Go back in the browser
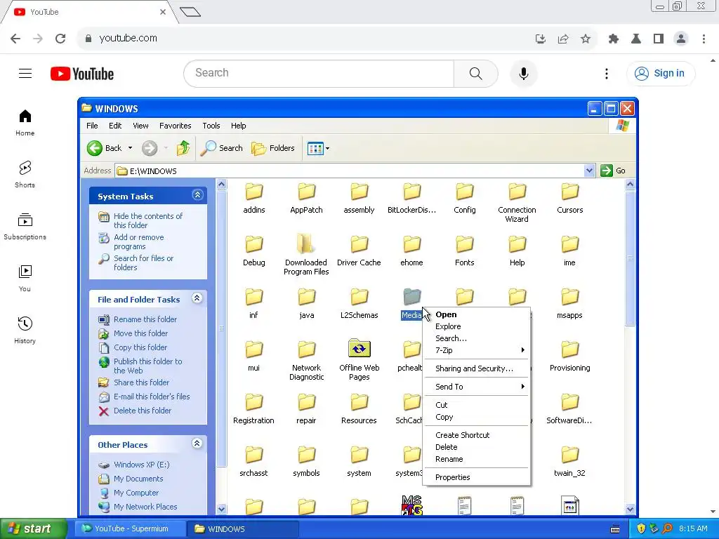This screenshot has height=539, width=719. pos(15,39)
